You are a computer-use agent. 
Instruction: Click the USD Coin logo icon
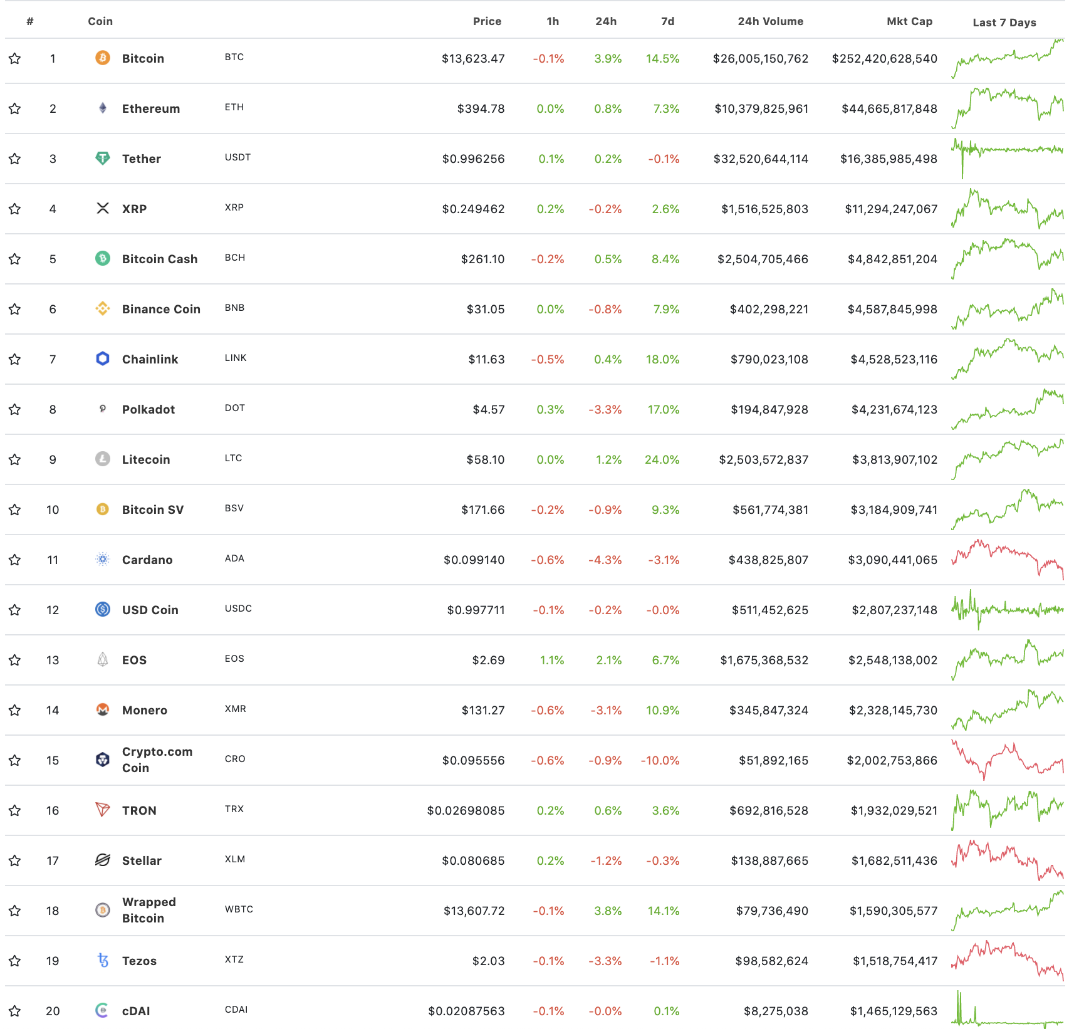tap(103, 609)
